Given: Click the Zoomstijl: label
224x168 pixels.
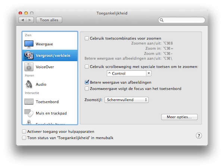Looking at the screenshot, I should pos(93,100).
